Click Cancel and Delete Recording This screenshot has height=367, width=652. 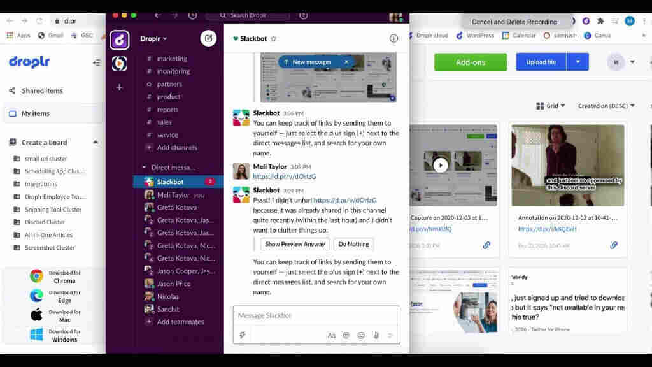click(514, 22)
